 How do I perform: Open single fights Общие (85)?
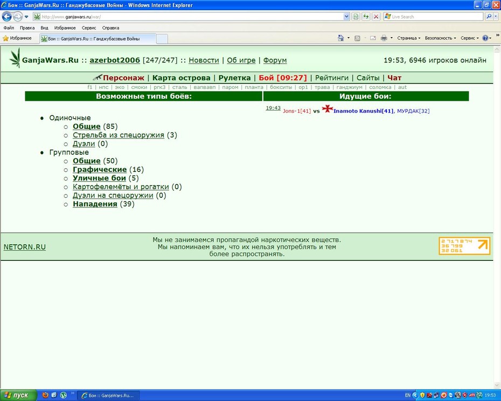point(87,126)
